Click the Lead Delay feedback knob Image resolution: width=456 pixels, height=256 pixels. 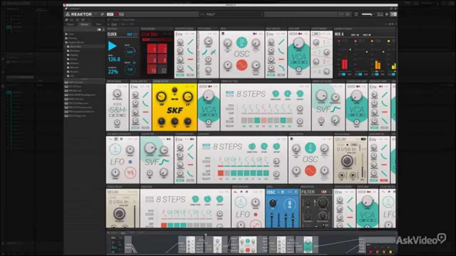pos(347,161)
